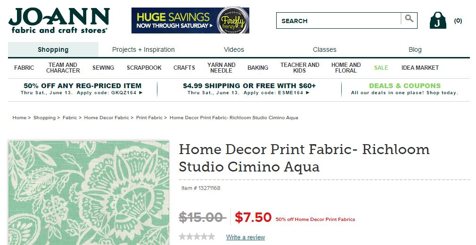Open the shopping bag cart icon
The image size is (476, 245).
click(438, 21)
